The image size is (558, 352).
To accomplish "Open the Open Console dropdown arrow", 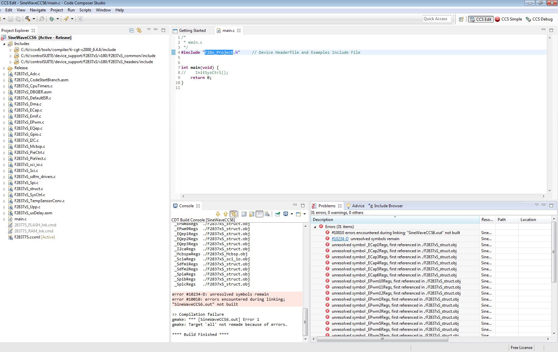I will tap(304, 214).
